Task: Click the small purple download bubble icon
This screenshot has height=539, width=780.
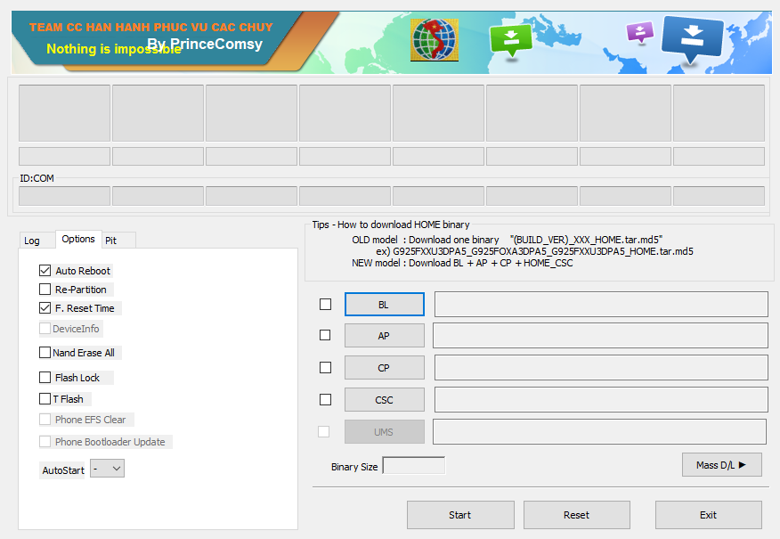Action: click(x=639, y=32)
